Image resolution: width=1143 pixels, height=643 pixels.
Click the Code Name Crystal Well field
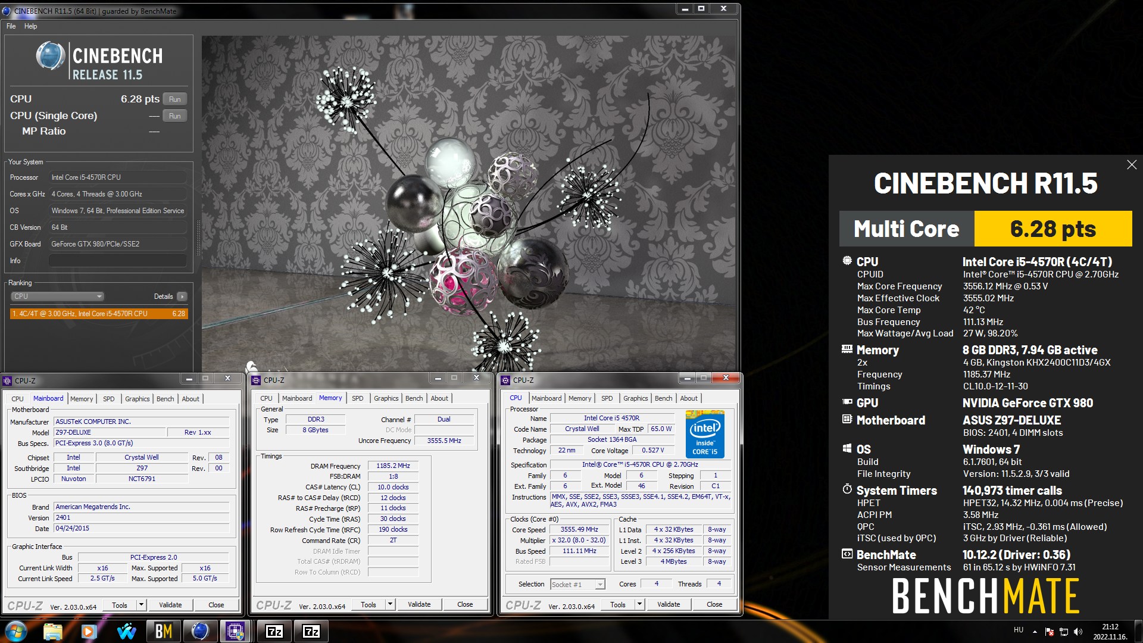(582, 429)
